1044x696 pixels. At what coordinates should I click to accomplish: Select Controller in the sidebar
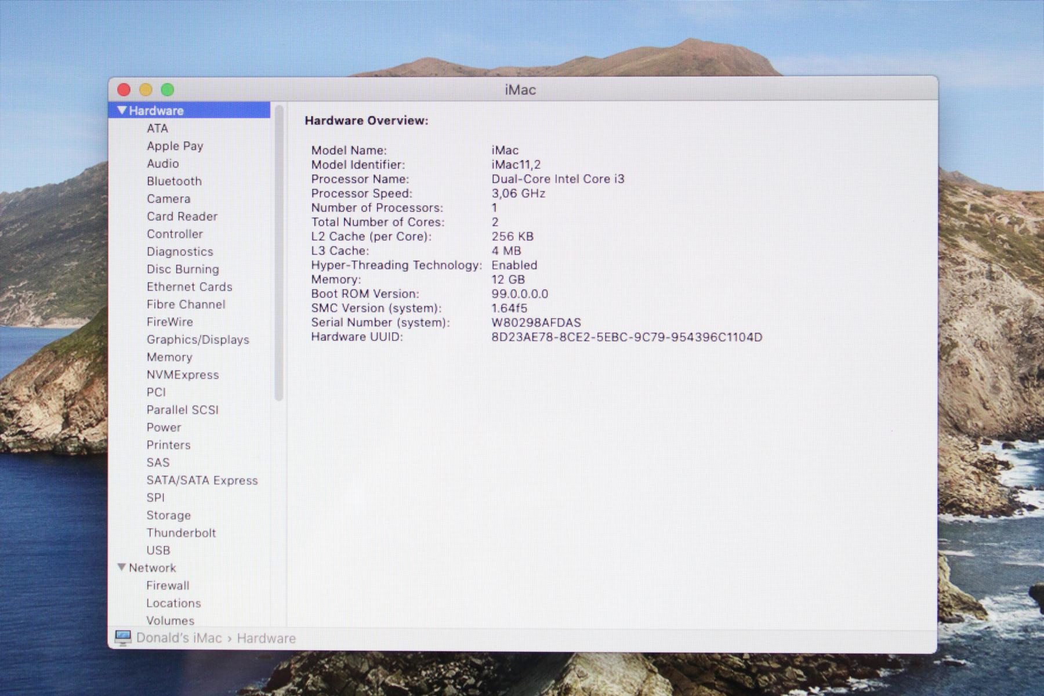pyautogui.click(x=175, y=234)
